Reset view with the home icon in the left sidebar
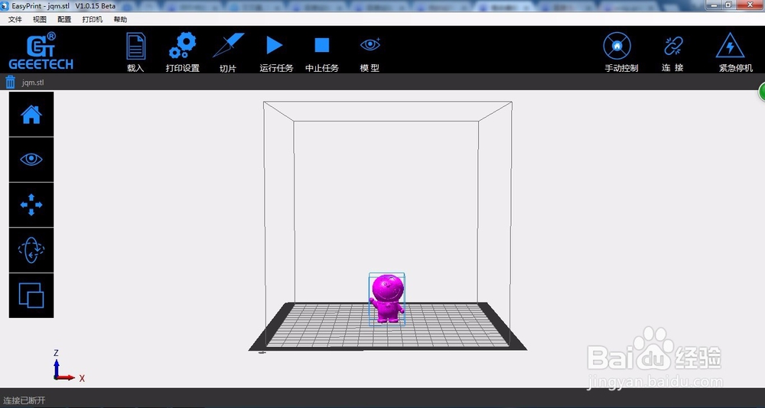 point(31,115)
